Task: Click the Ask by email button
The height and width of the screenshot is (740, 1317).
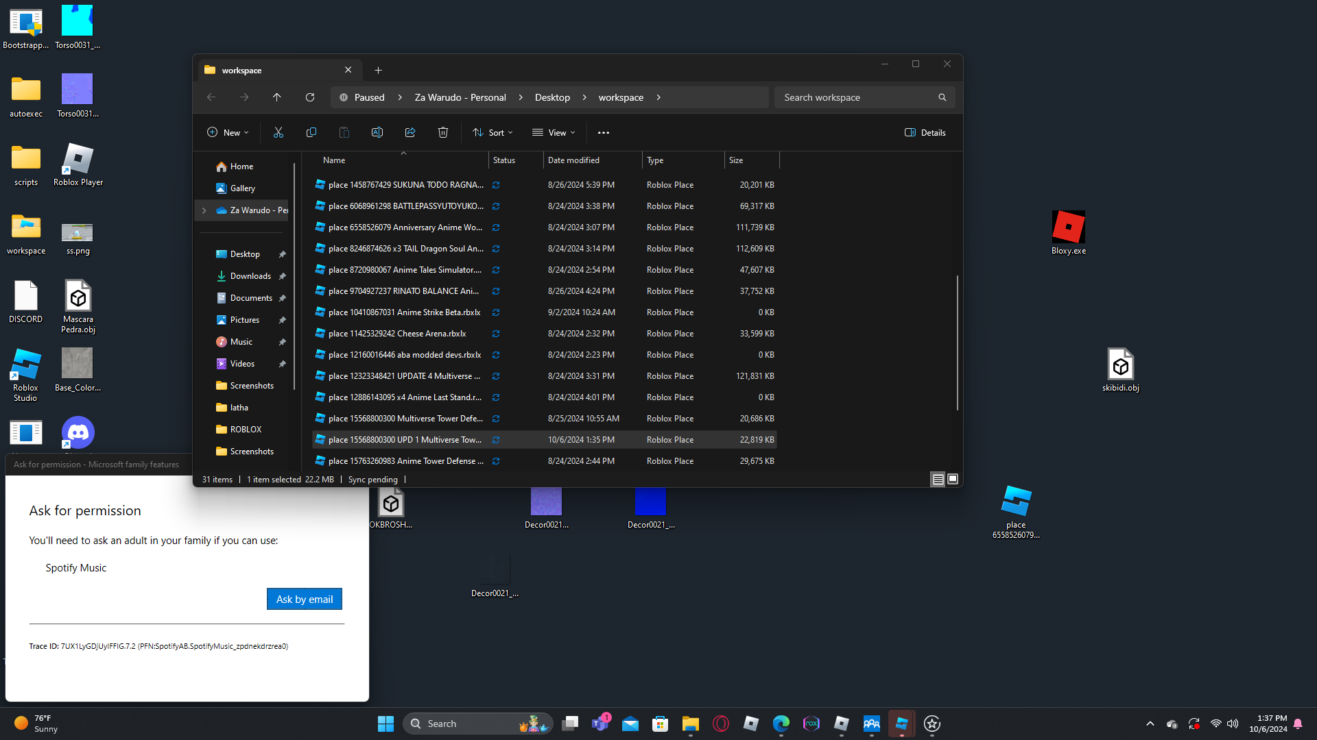Action: coord(304,599)
